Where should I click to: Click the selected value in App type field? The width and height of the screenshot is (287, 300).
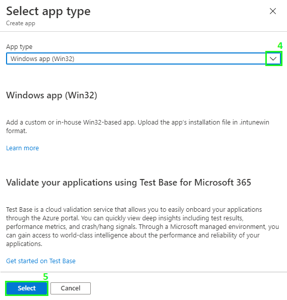pyautogui.click(x=42, y=58)
